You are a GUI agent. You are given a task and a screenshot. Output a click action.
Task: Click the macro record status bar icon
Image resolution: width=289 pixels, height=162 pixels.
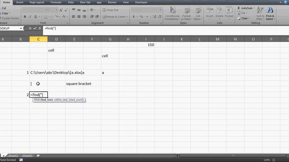[21, 160]
